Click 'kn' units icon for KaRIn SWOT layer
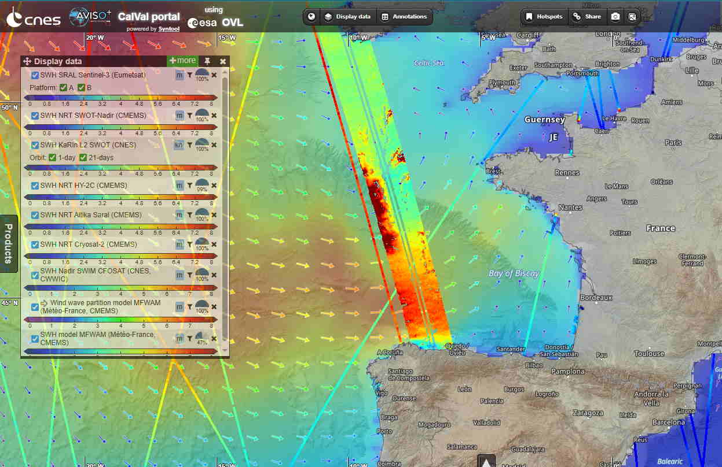 tap(179, 145)
